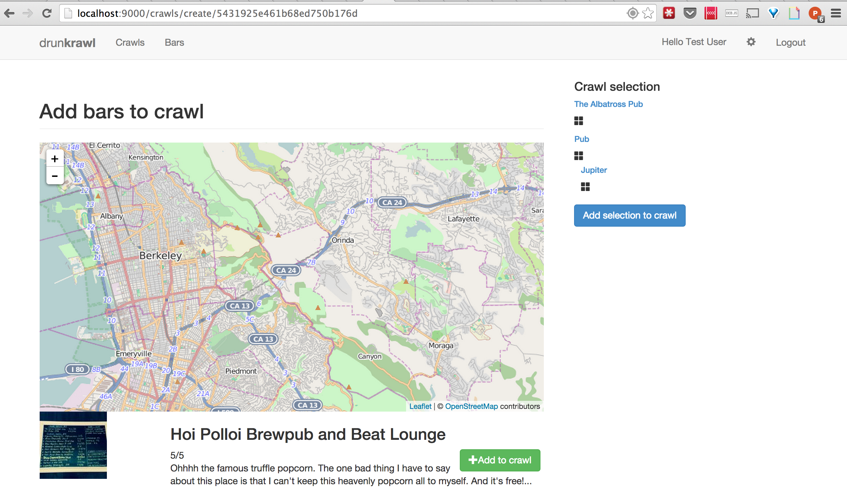The width and height of the screenshot is (847, 497).
Task: Open the Bars nav item
Action: [x=174, y=42]
